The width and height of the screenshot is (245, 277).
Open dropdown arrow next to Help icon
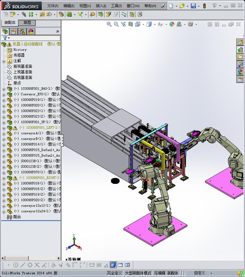coord(220,6)
